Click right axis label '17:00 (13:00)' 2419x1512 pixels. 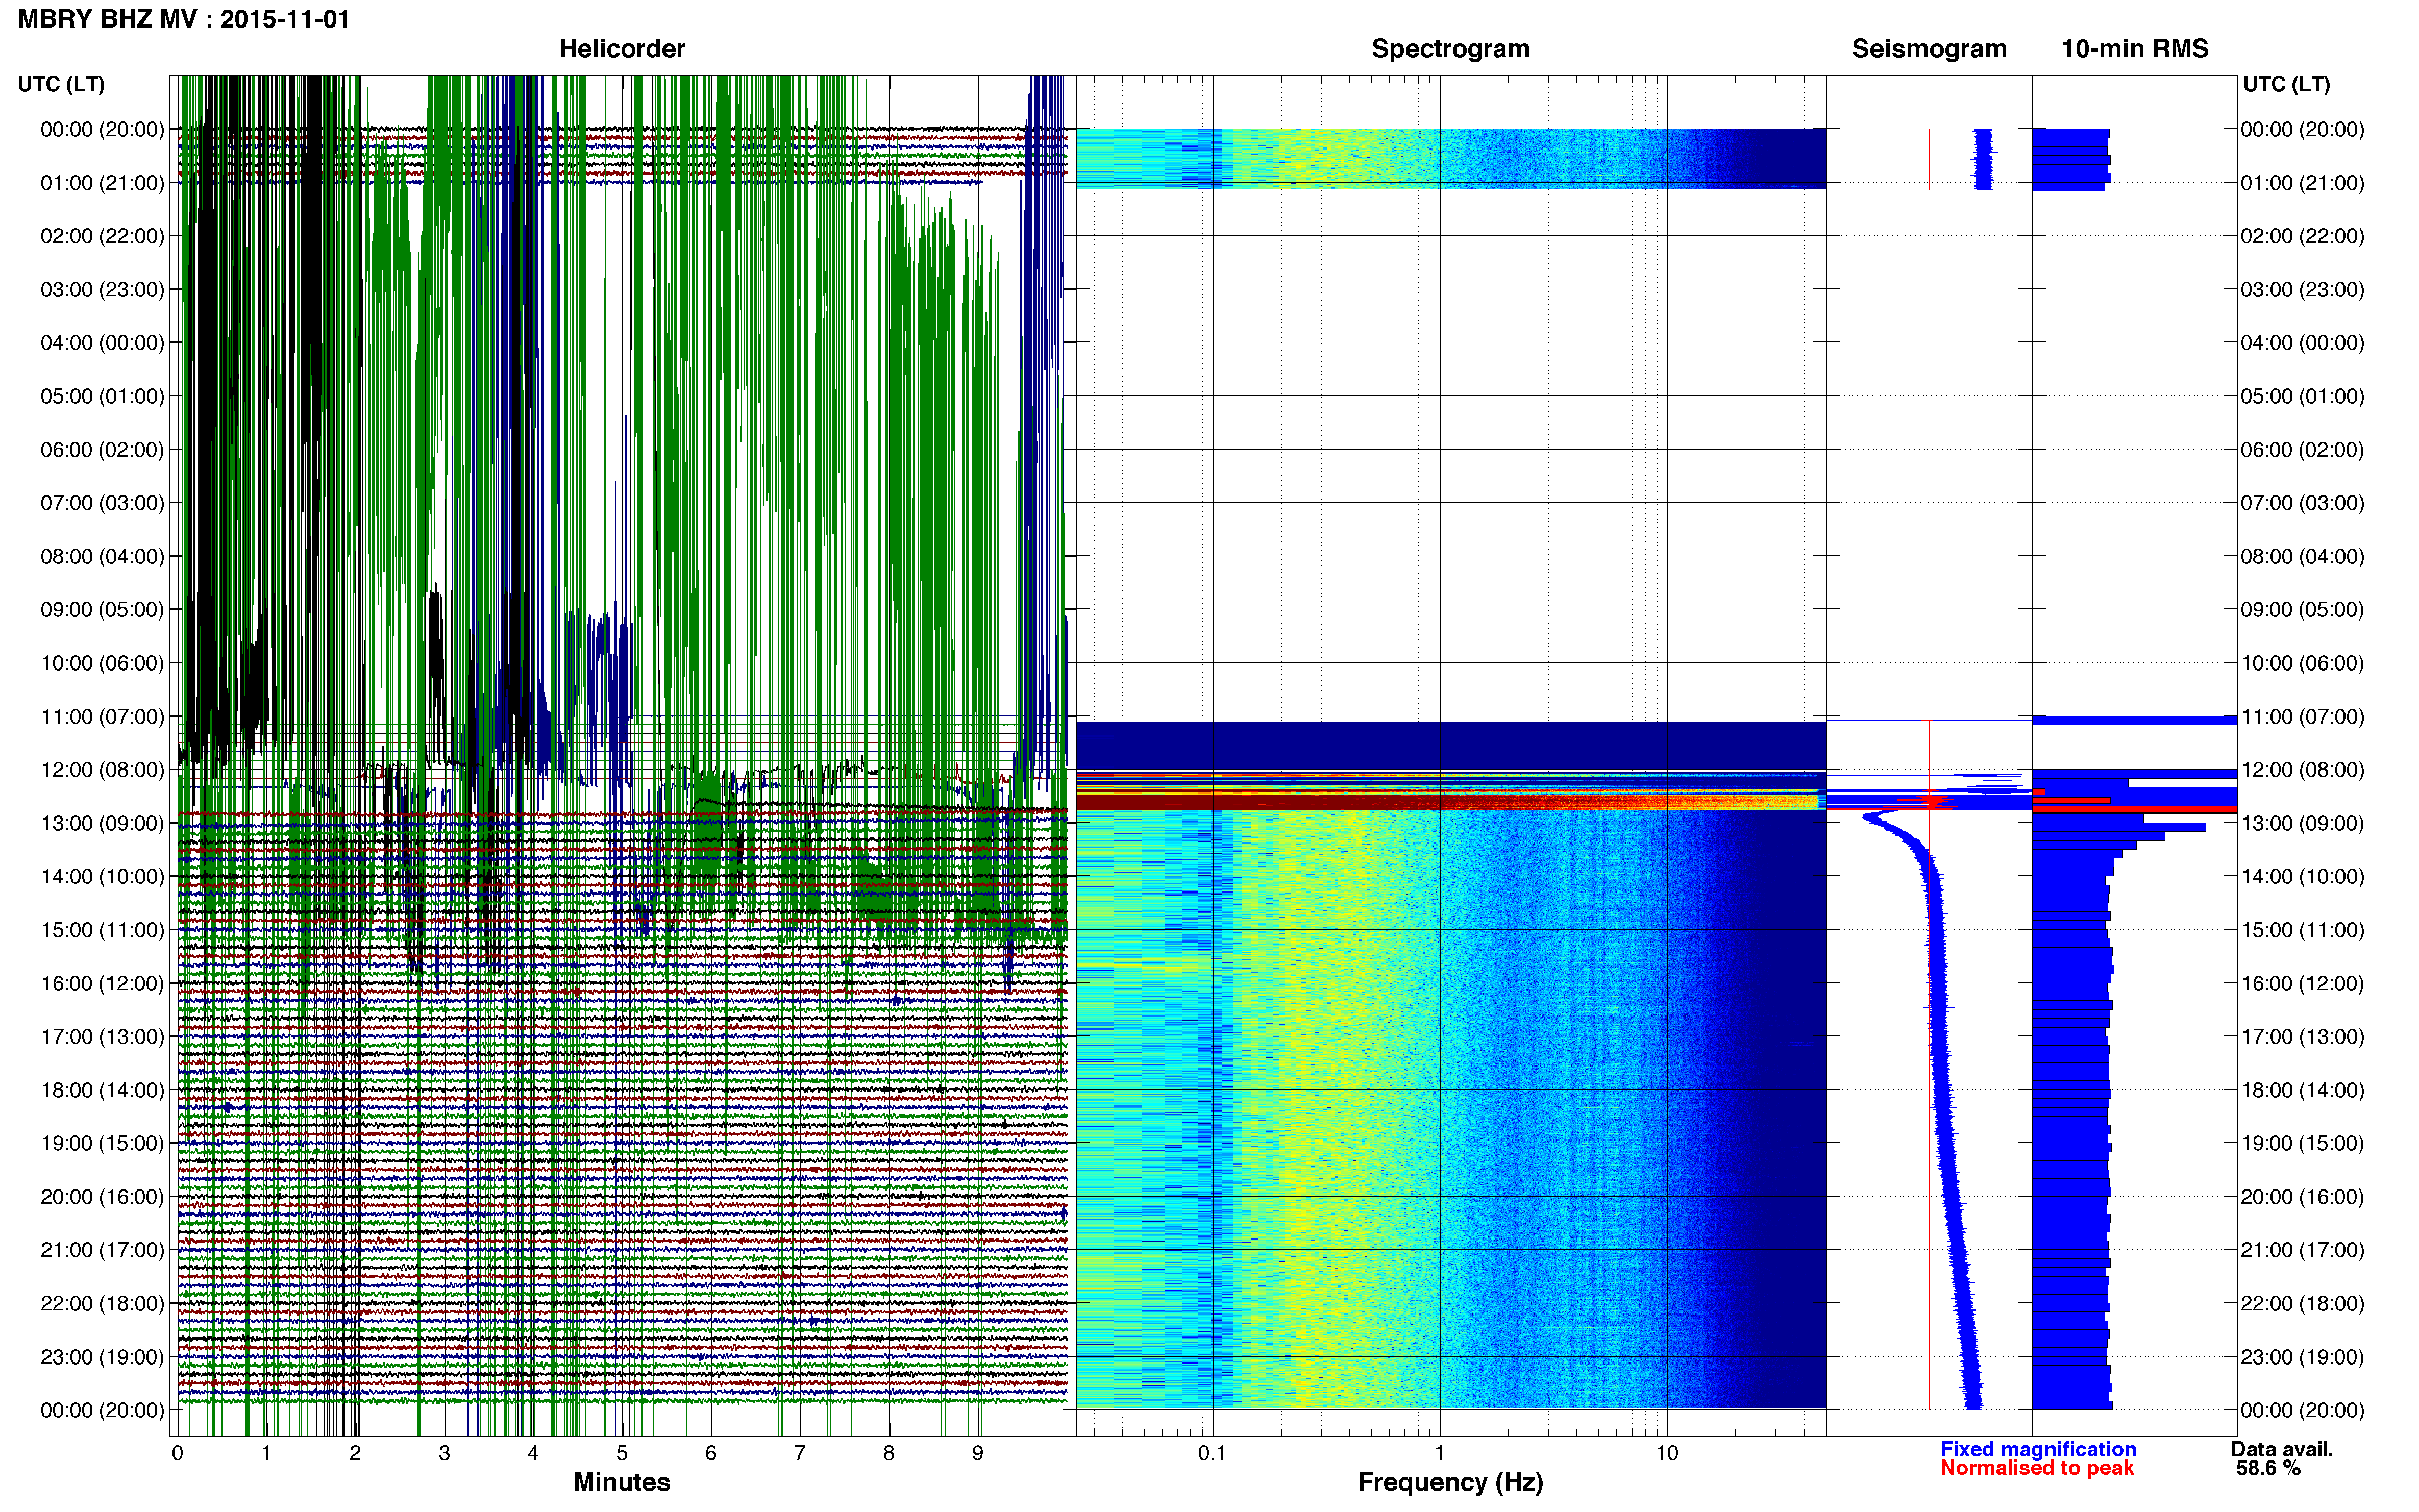coord(2302,1037)
